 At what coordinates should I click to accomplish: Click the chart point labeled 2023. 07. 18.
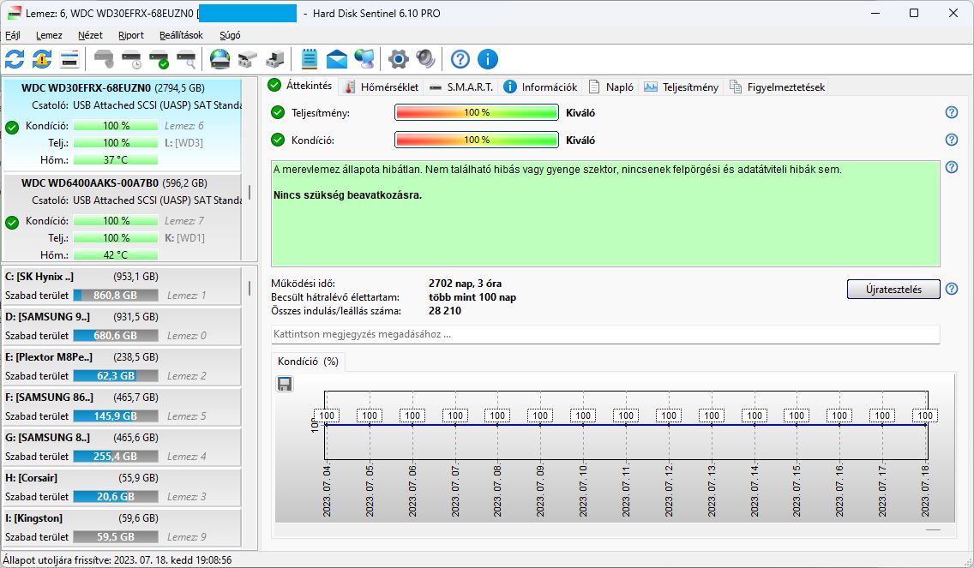(925, 425)
